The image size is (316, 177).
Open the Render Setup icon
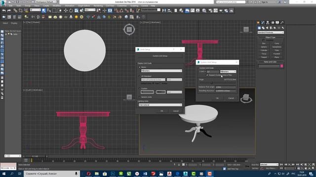click(x=210, y=10)
